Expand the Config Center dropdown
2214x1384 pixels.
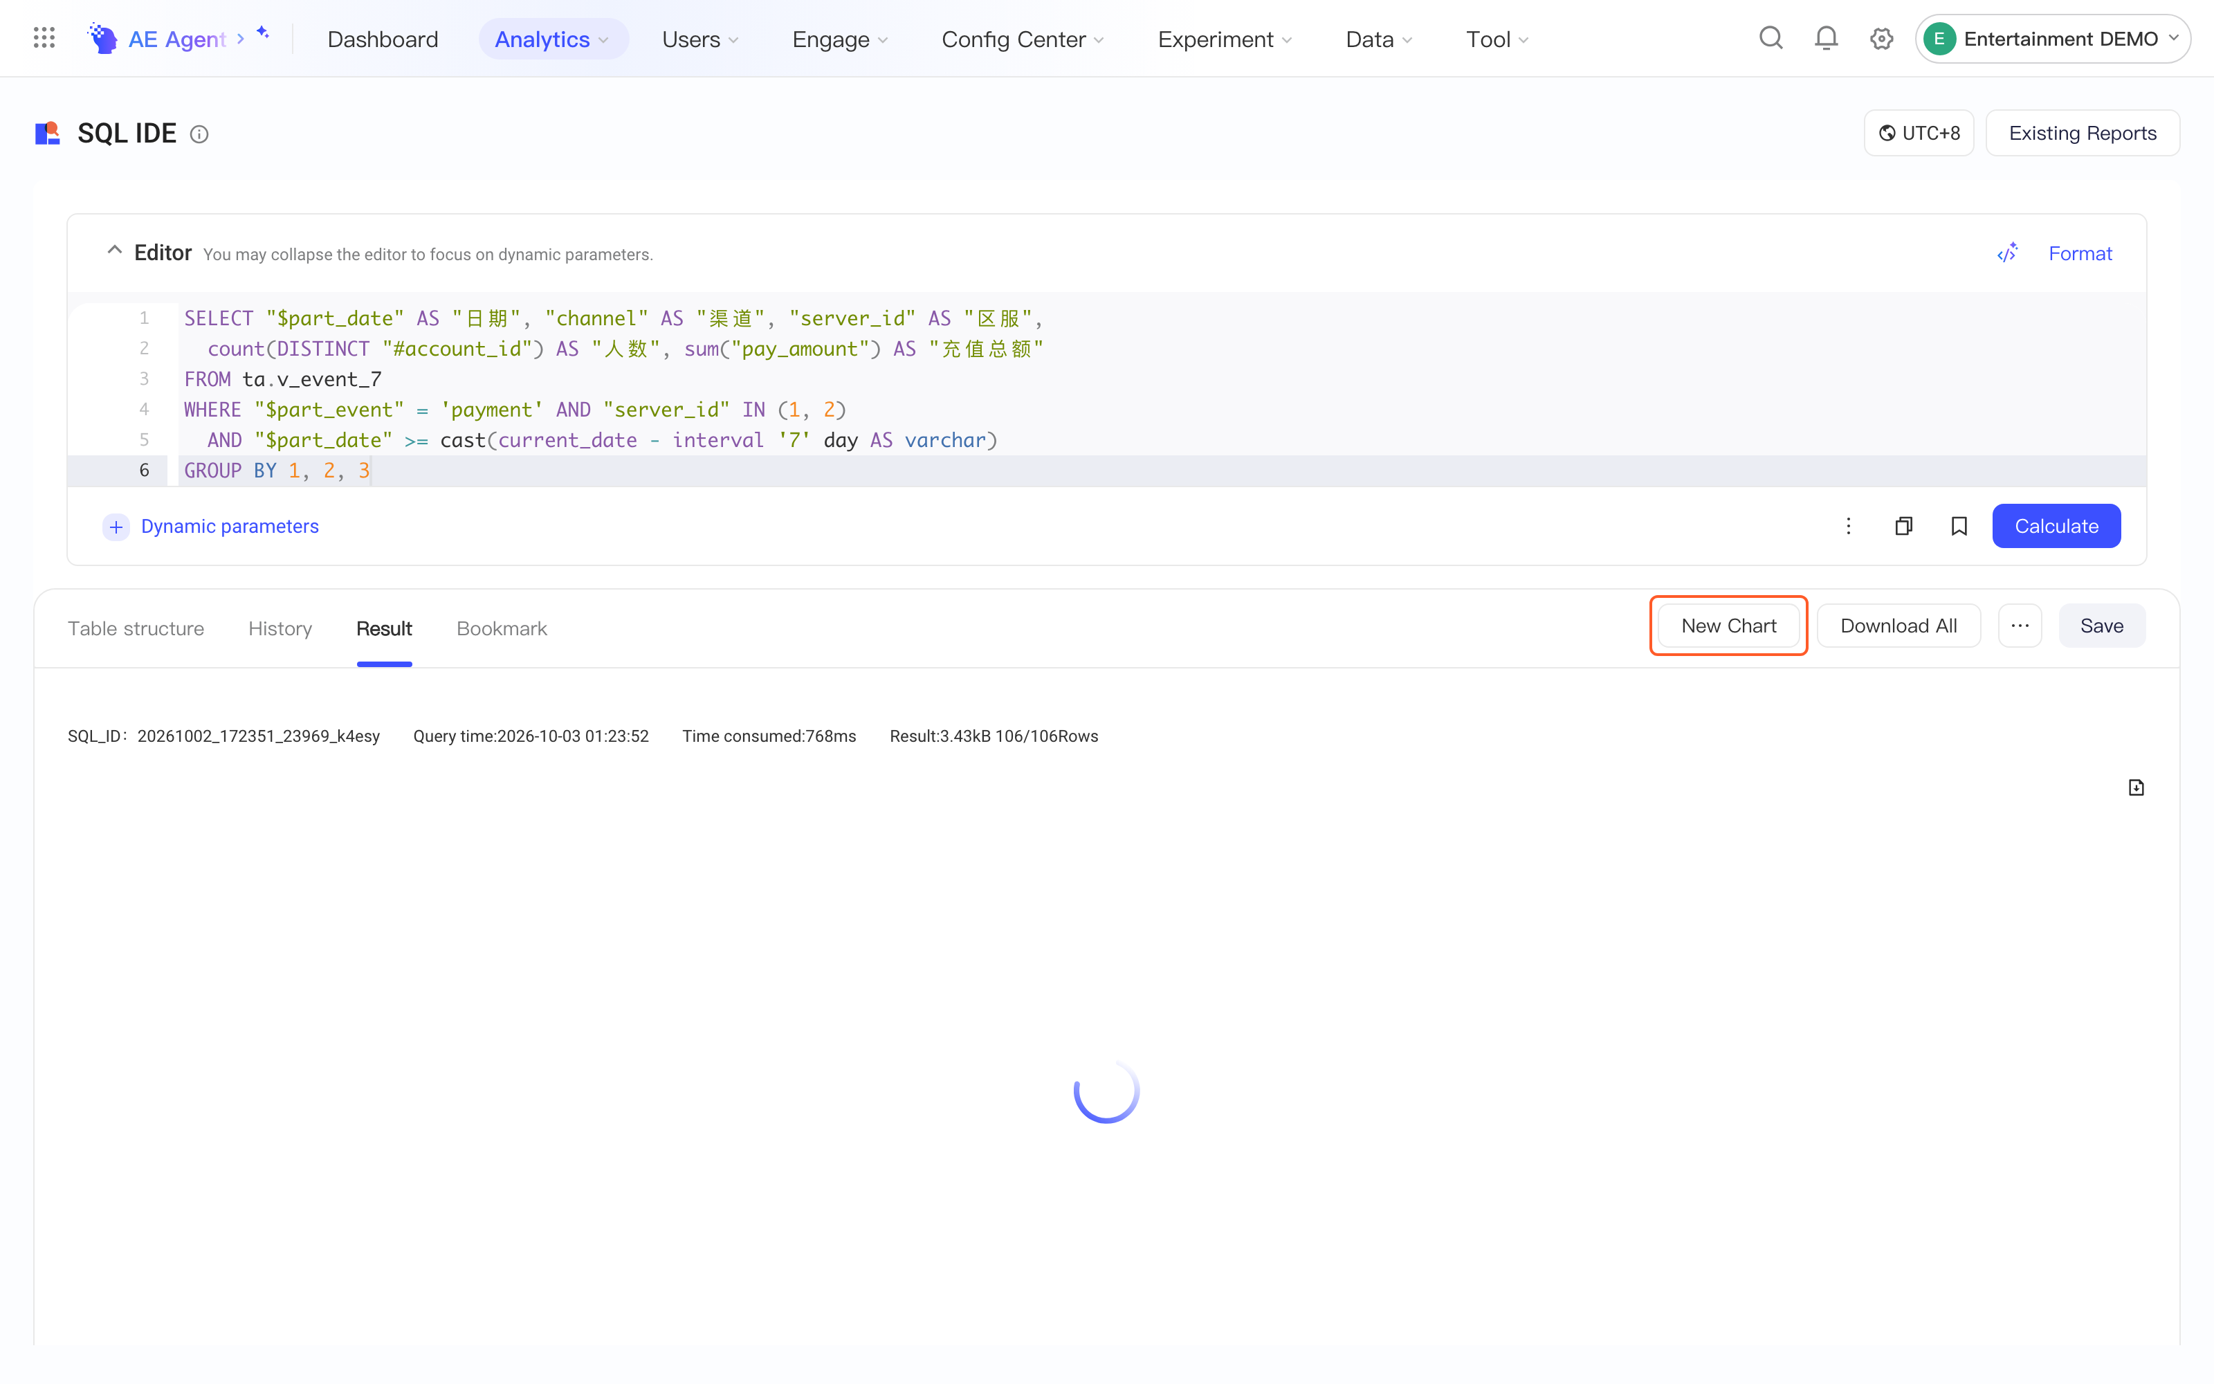(x=1023, y=39)
